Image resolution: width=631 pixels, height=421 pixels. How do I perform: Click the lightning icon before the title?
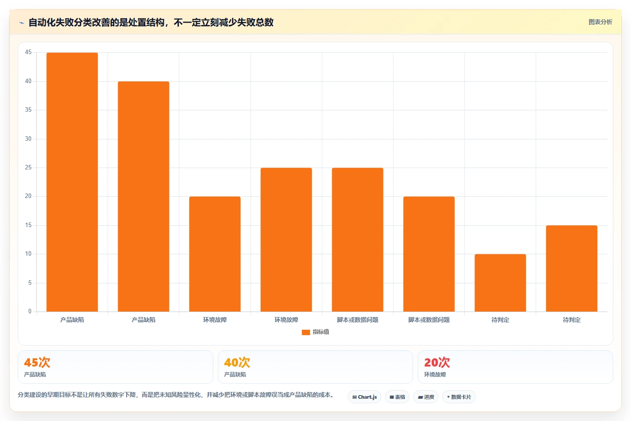pos(21,23)
